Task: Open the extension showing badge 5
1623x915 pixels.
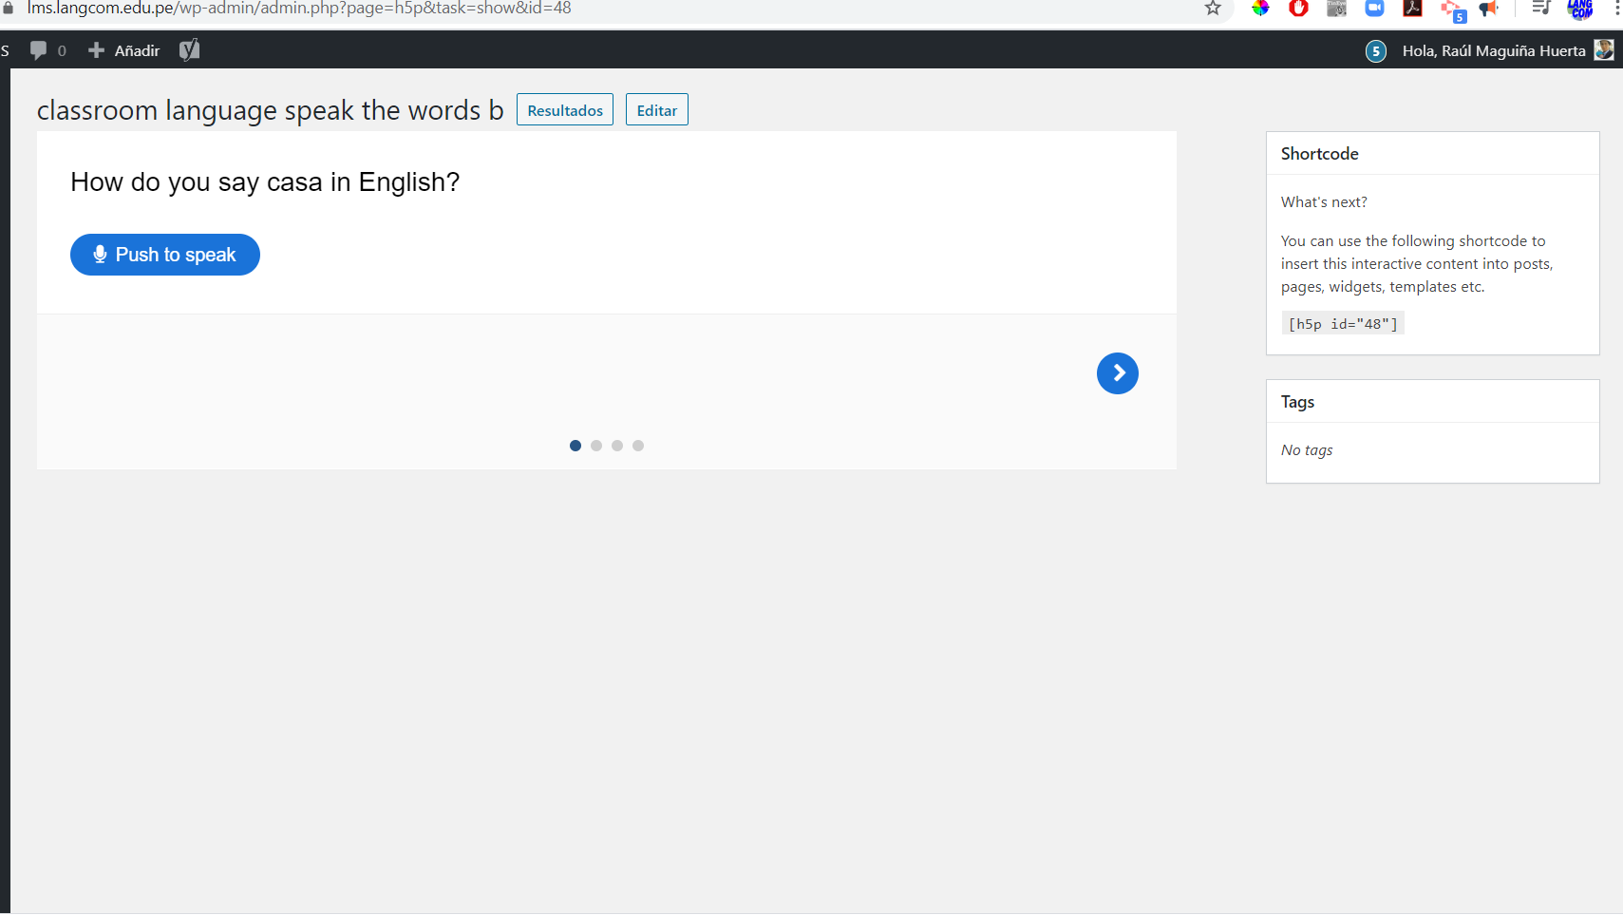Action: click(x=1453, y=11)
